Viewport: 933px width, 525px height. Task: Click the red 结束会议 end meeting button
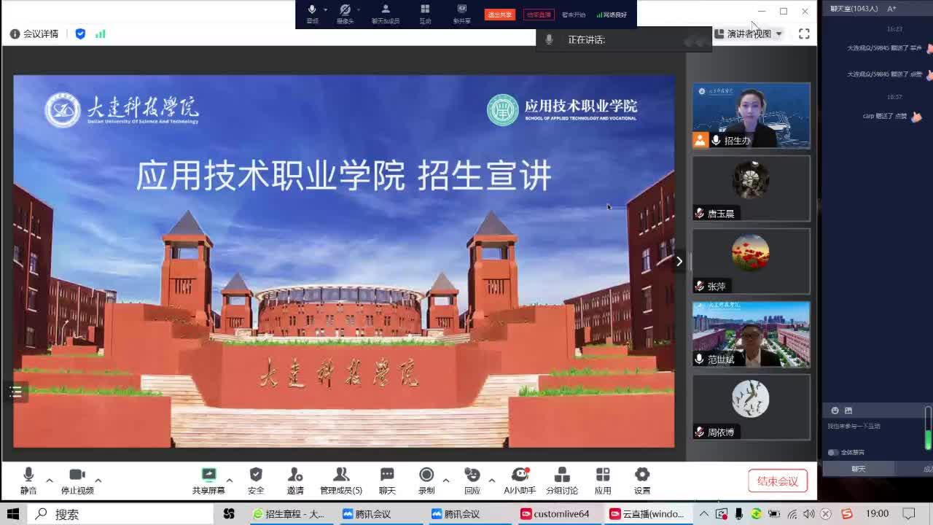pyautogui.click(x=777, y=481)
